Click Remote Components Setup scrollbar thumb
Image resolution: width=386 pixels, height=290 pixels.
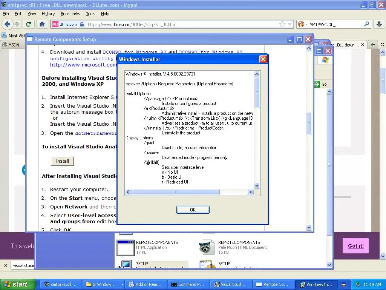tap(309, 123)
